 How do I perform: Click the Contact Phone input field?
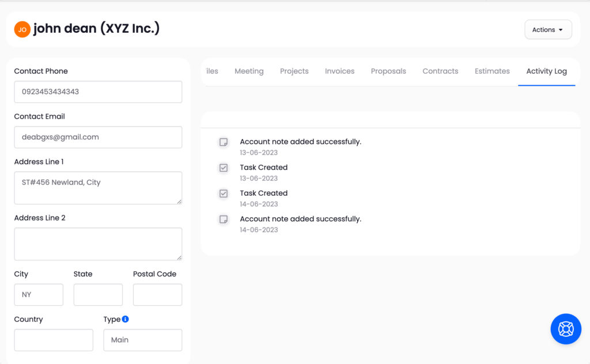coord(98,92)
